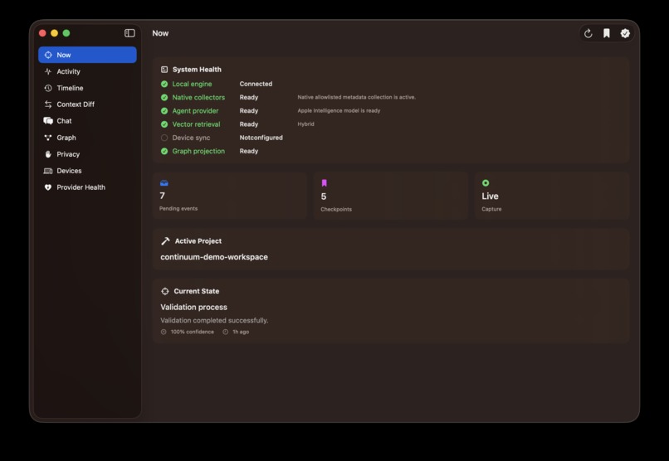This screenshot has height=461, width=669.
Task: Click the Device sync label
Action: tap(191, 138)
